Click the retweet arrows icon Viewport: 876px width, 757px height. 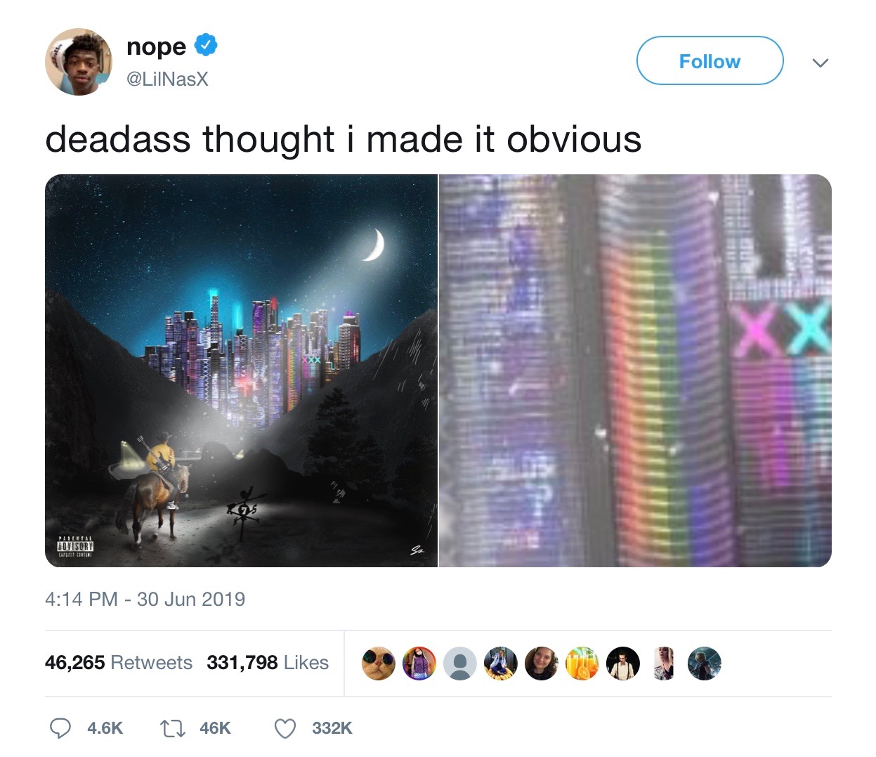tap(172, 728)
